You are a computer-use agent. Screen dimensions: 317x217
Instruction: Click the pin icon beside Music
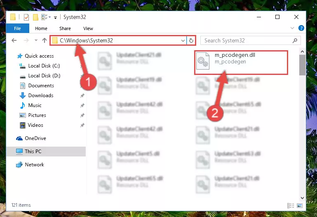(x=82, y=105)
